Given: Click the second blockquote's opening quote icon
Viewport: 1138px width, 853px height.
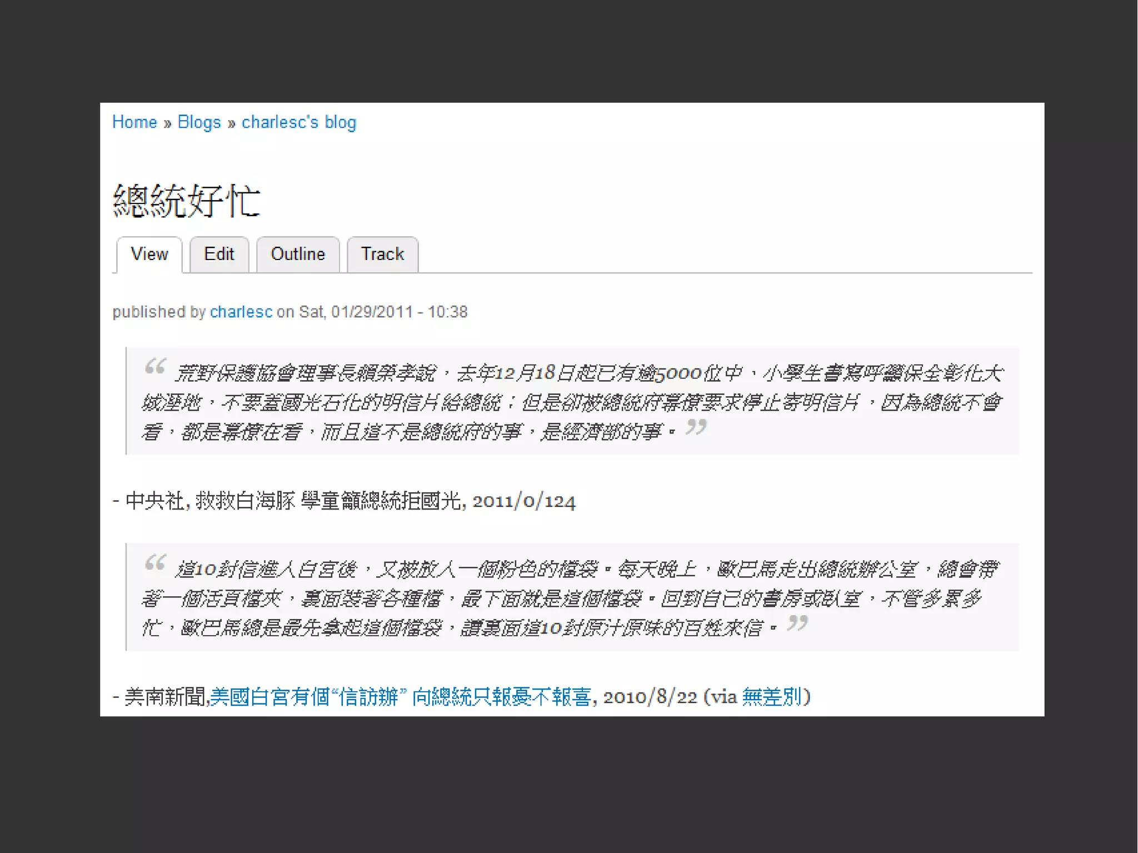Looking at the screenshot, I should tap(155, 562).
